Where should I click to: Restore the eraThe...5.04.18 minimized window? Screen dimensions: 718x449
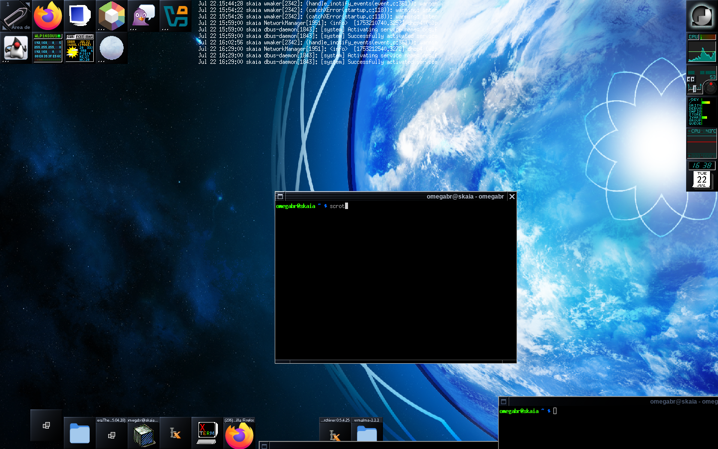[x=112, y=433]
